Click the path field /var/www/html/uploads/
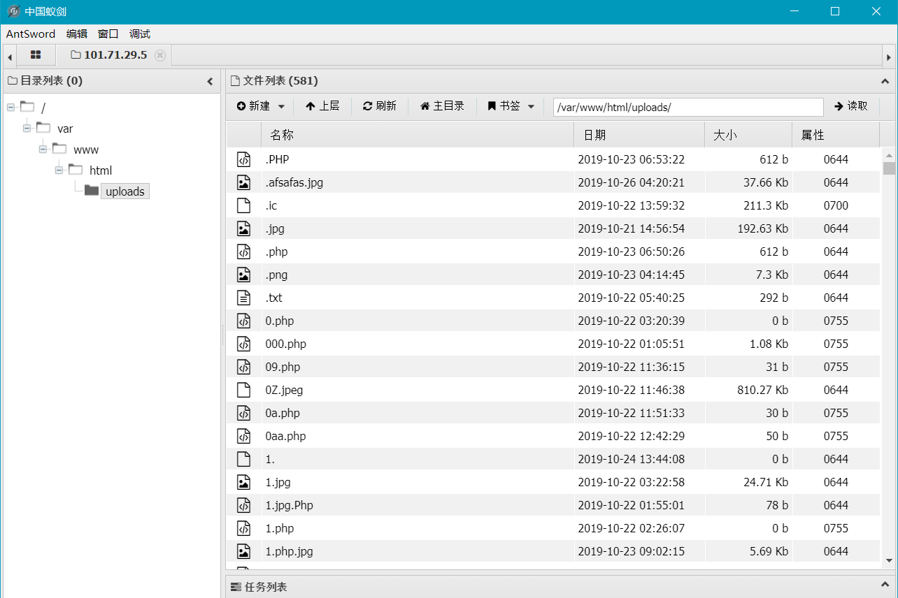The image size is (898, 598). 688,107
